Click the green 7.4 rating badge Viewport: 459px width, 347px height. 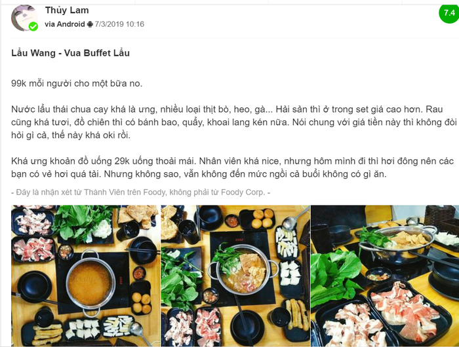(449, 13)
